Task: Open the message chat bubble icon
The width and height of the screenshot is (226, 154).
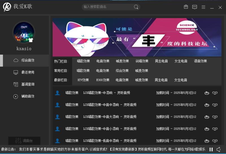Action: point(195,7)
